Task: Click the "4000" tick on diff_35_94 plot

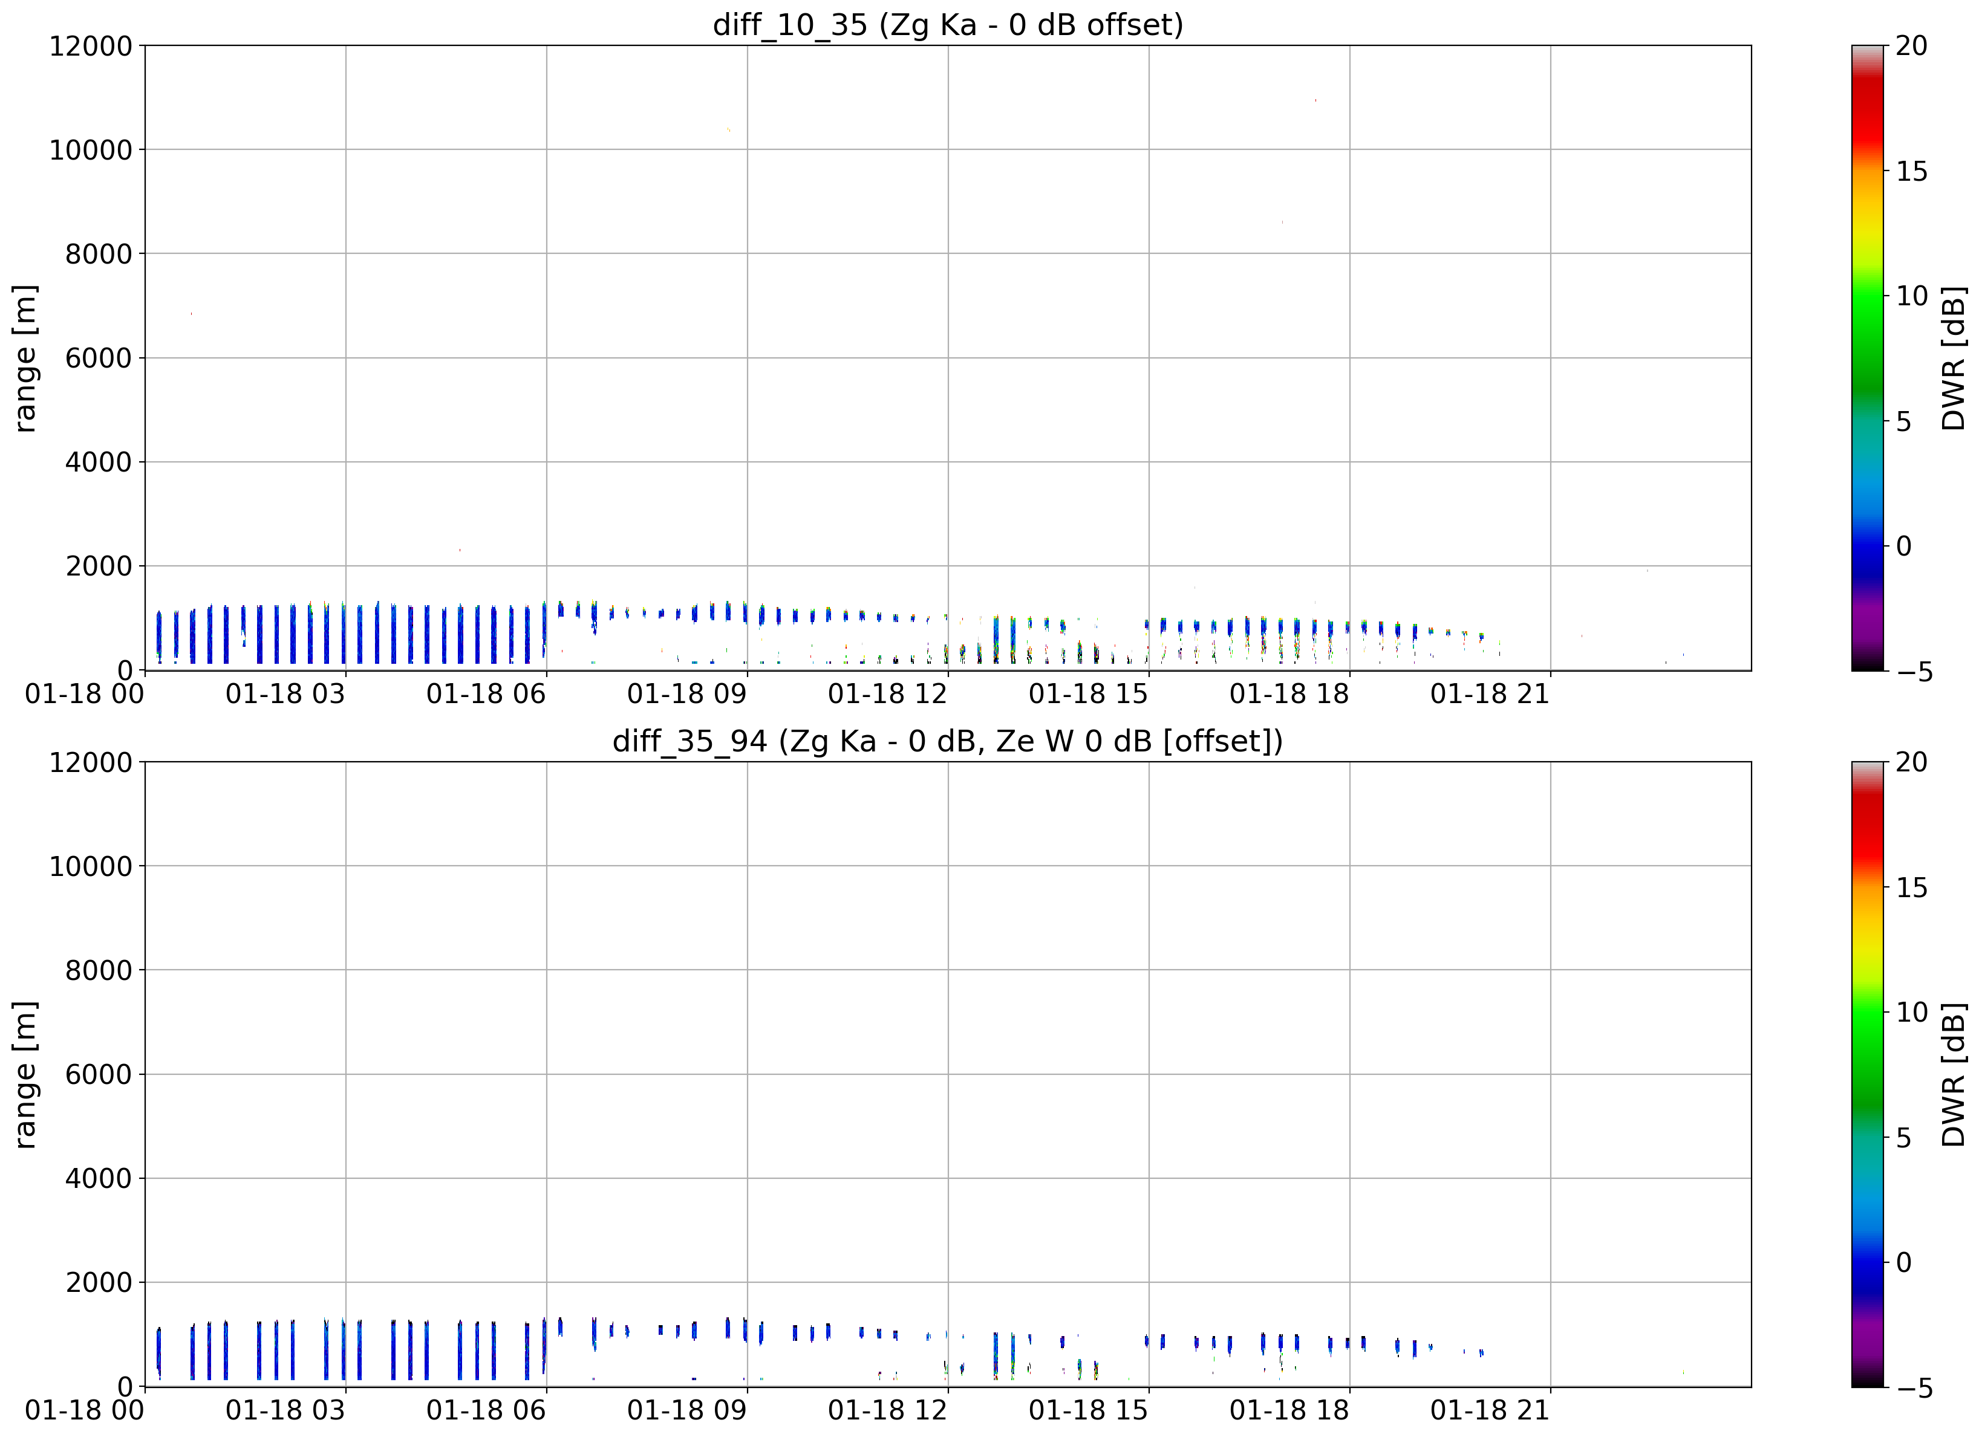Action: [x=99, y=1178]
